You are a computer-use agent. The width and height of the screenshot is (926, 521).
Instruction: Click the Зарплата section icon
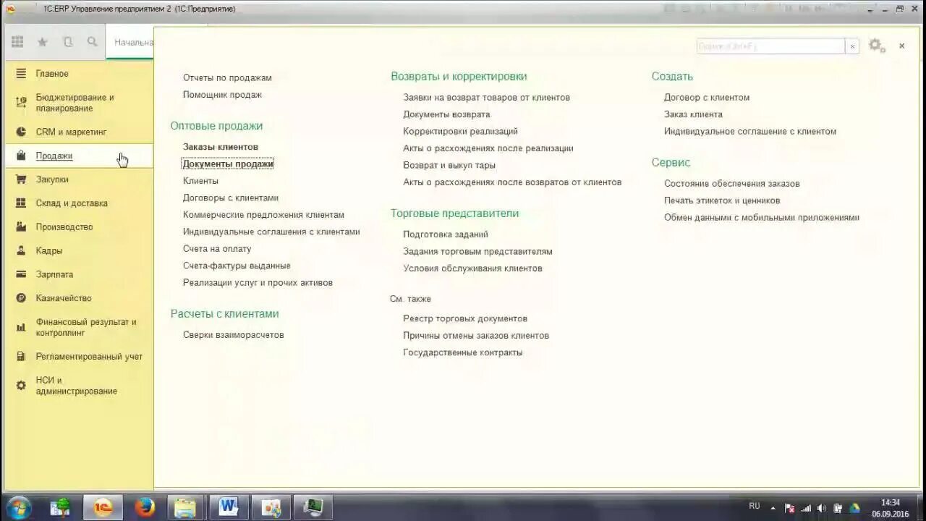[21, 274]
